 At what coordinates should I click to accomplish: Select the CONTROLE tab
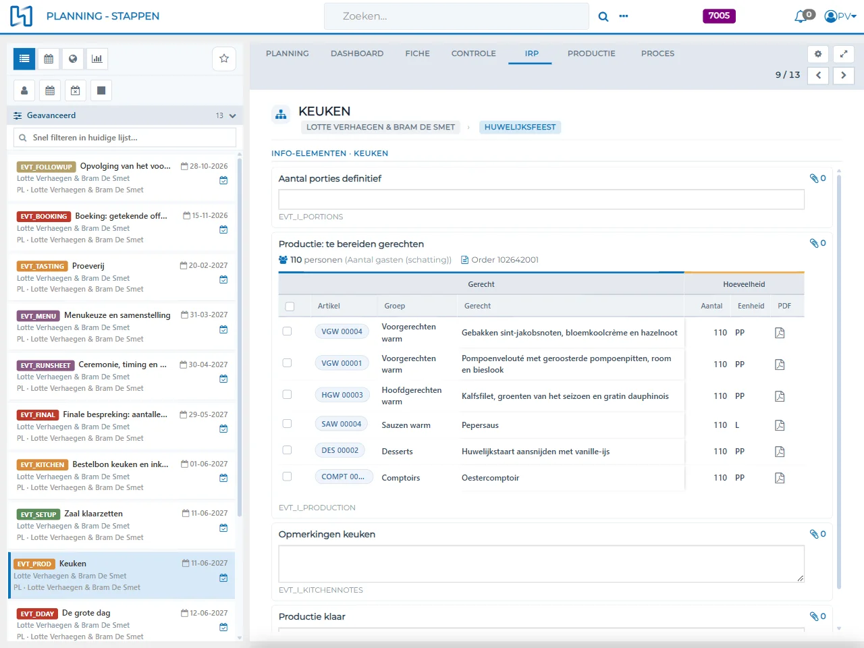click(x=474, y=53)
